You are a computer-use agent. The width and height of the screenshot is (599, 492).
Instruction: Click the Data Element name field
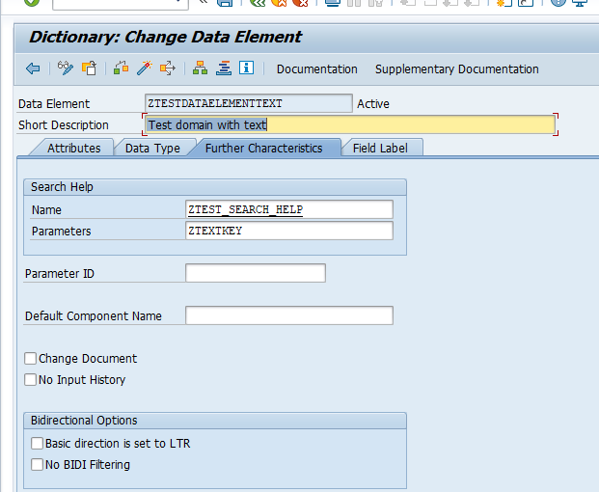[x=249, y=103]
